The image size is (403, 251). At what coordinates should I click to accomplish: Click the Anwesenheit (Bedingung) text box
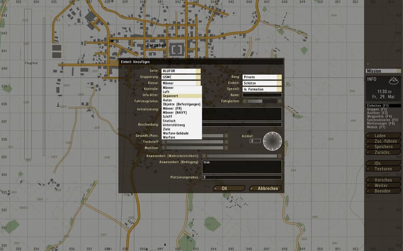pos(242,167)
